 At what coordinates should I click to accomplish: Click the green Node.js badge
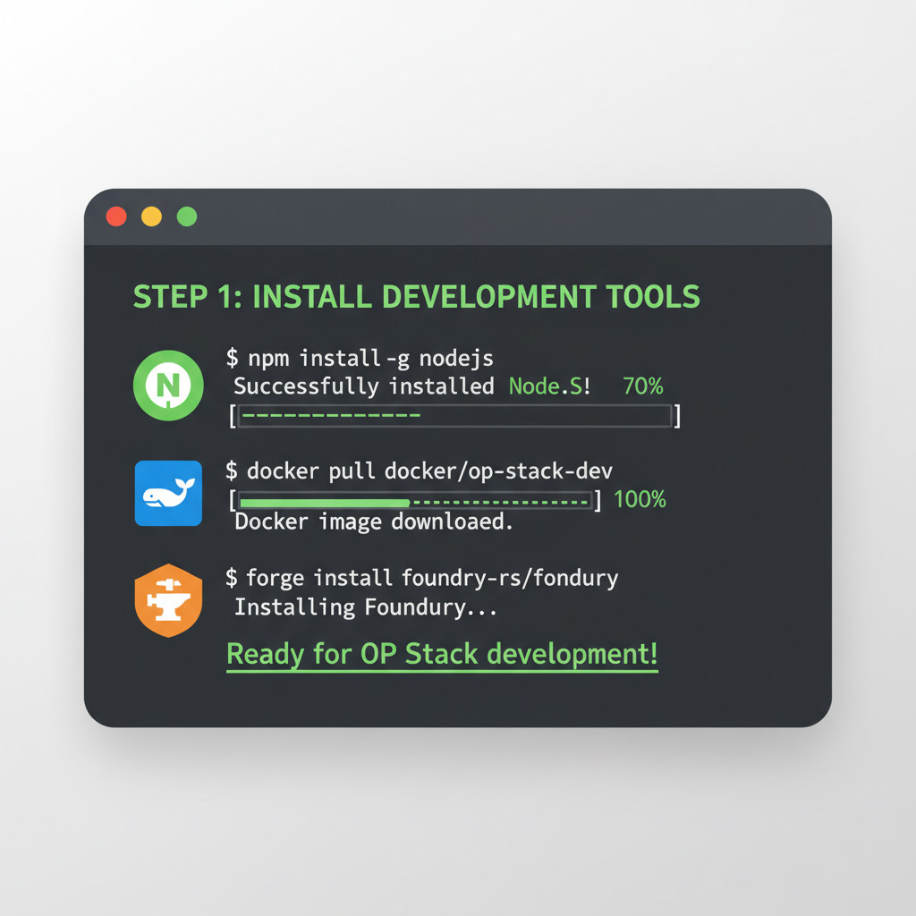pos(168,386)
